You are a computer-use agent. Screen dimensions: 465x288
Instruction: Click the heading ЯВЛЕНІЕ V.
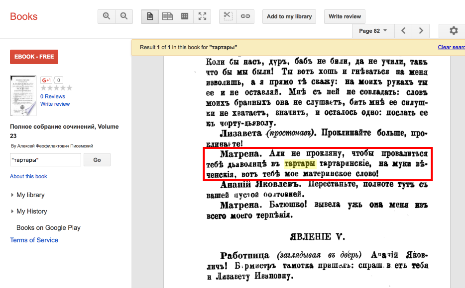point(317,237)
